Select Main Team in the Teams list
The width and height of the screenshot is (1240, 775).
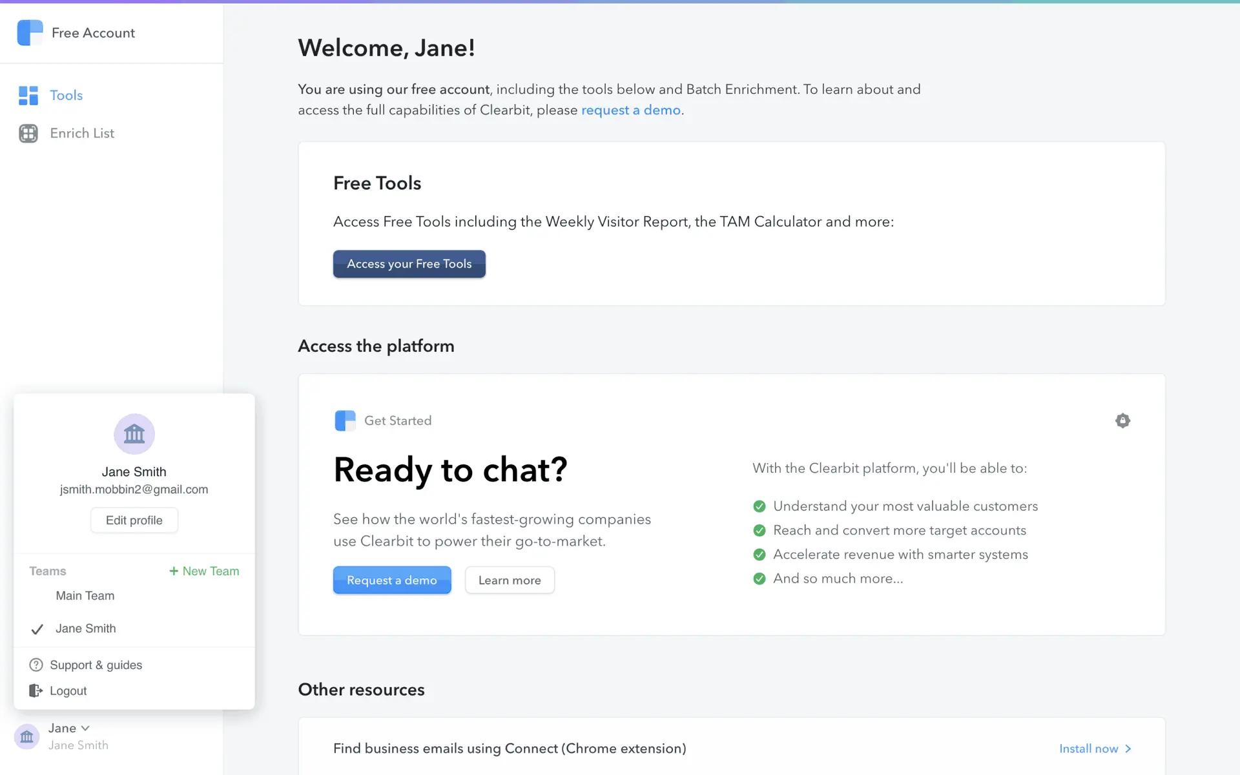(x=85, y=595)
